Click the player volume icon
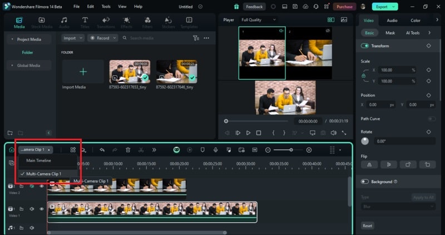This screenshot has width=445, height=235. click(x=333, y=133)
